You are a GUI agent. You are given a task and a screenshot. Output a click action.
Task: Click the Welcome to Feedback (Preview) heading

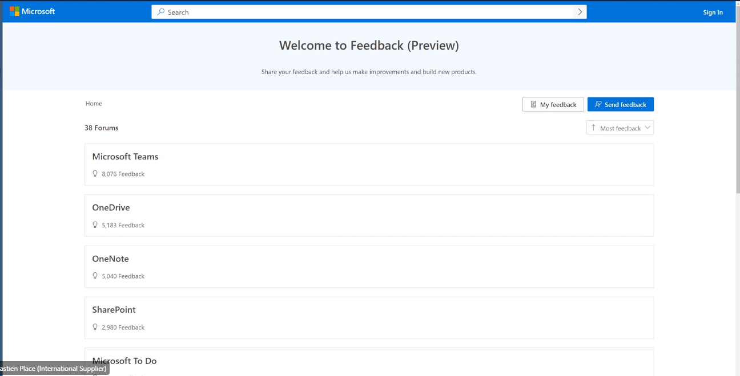coord(369,46)
